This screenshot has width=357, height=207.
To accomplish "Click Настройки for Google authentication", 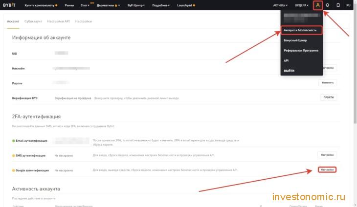I will 327,169.
